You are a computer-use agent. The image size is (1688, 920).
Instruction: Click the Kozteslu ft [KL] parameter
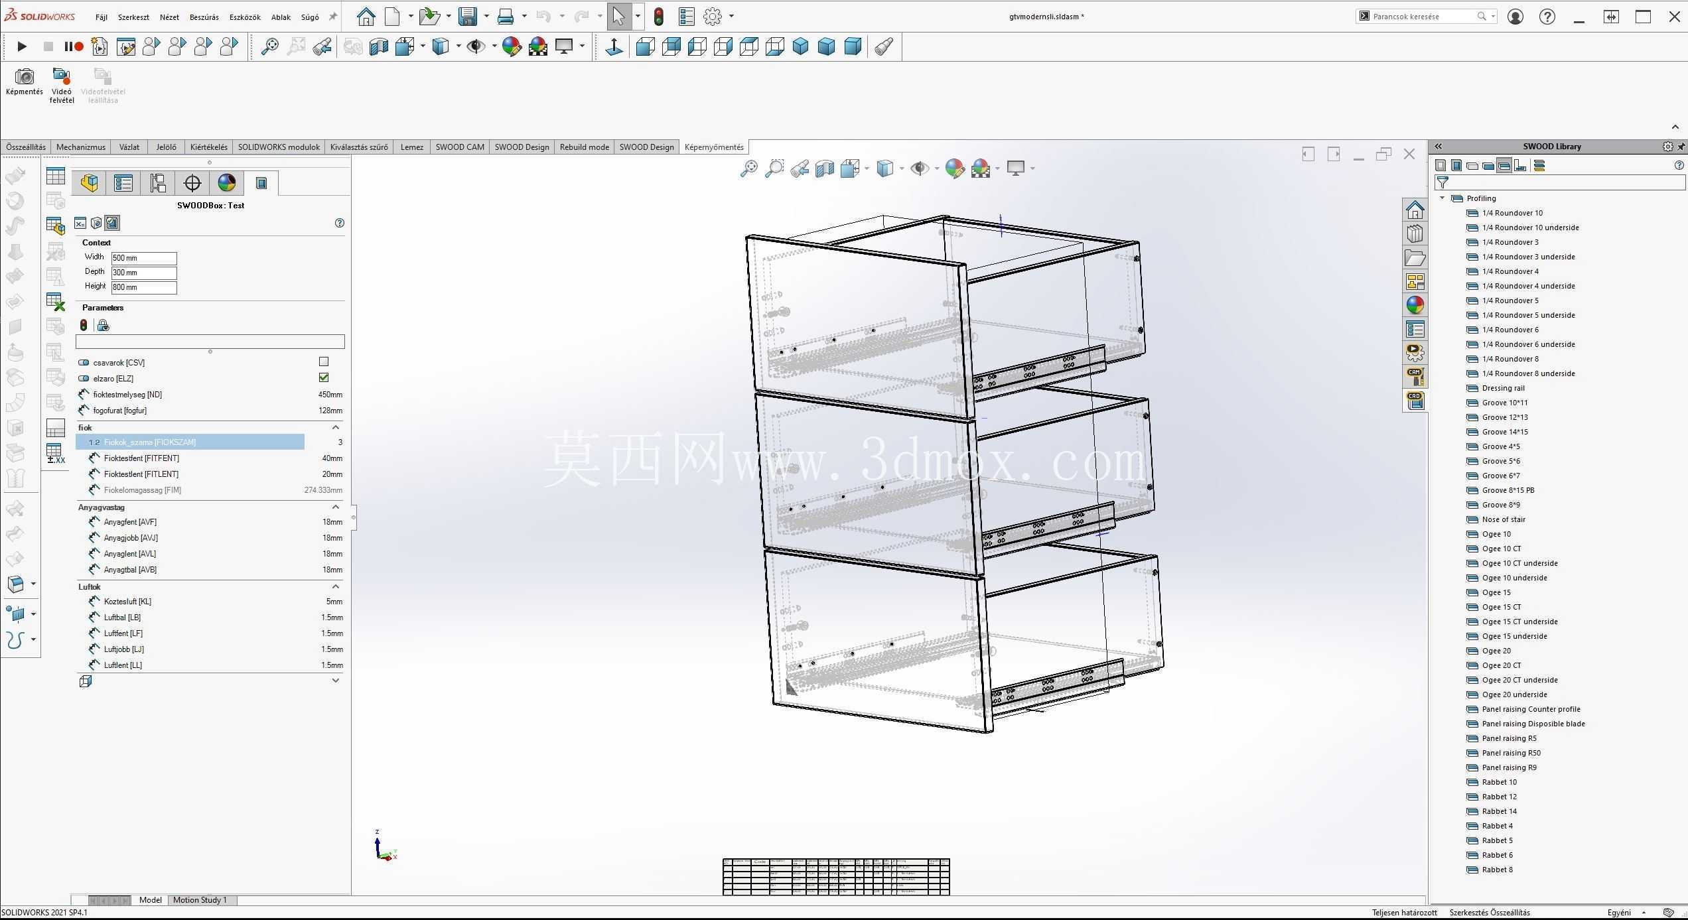[x=127, y=602]
